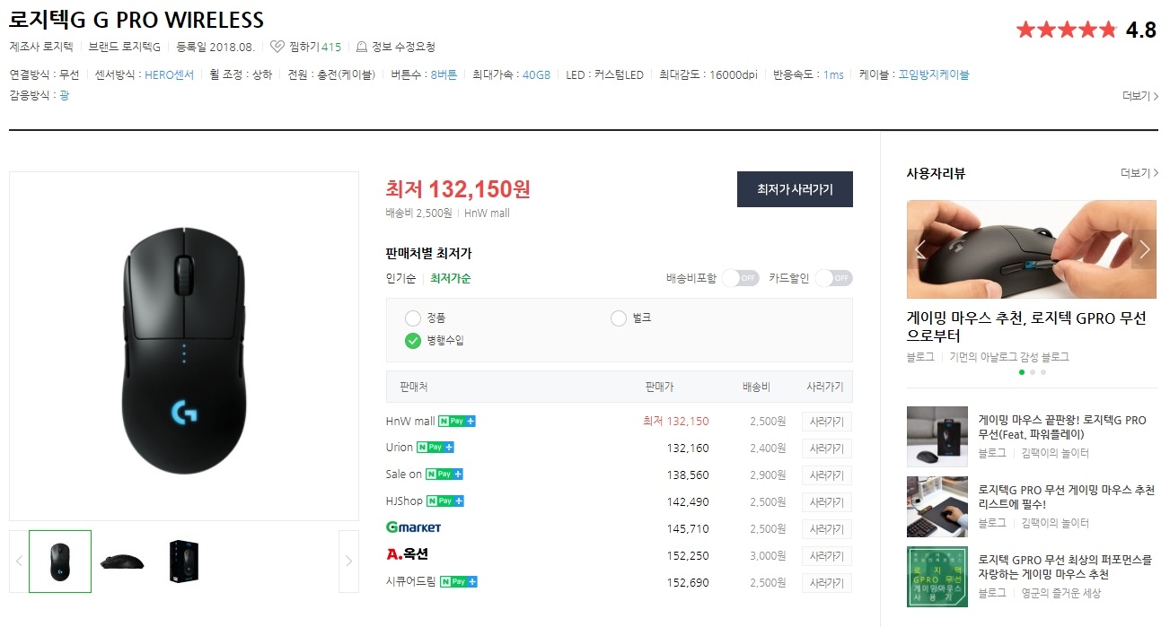Click HnW mall seller name
Screen dimensions: 1170x627
[x=410, y=421]
